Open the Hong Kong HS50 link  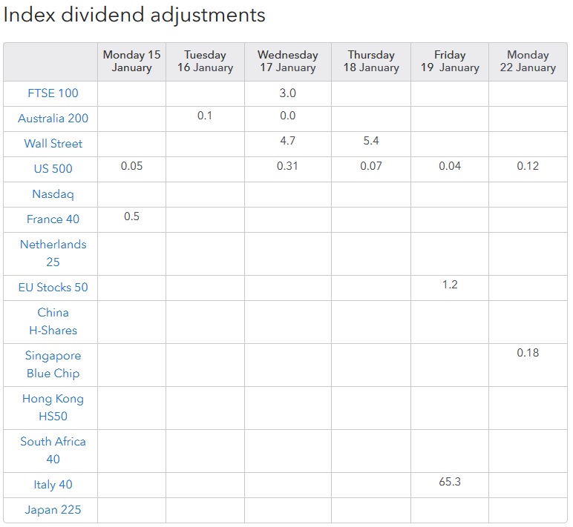(53, 407)
